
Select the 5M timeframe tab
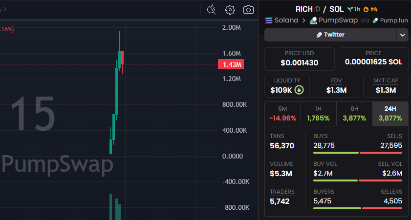coord(282,114)
